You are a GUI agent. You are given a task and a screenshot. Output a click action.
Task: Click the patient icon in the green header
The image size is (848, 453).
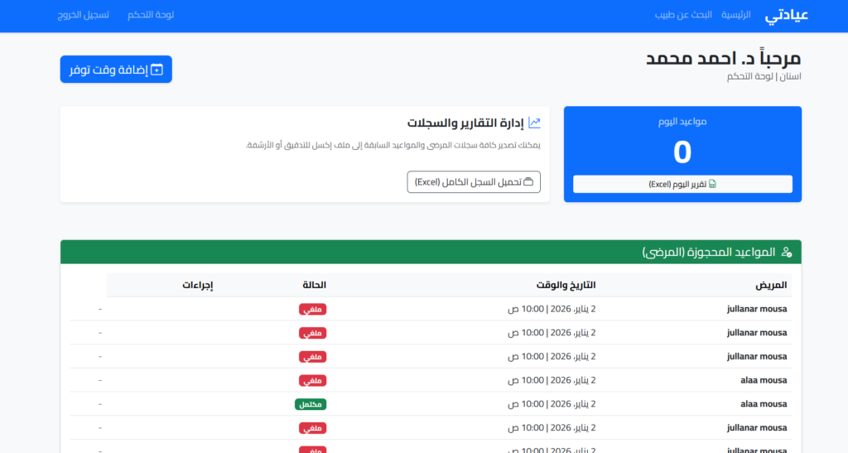click(787, 252)
